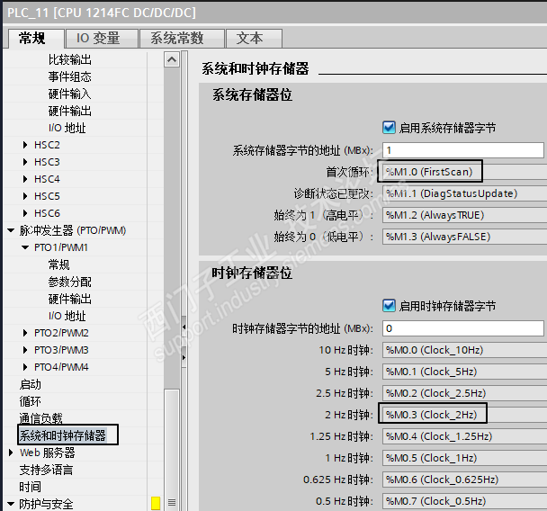
Task: Expand the PTO4/PWM4 node
Action: (x=25, y=367)
